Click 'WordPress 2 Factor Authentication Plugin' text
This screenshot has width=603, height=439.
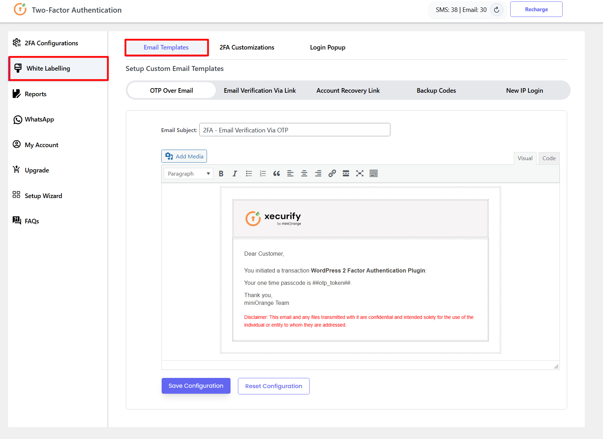[368, 270]
